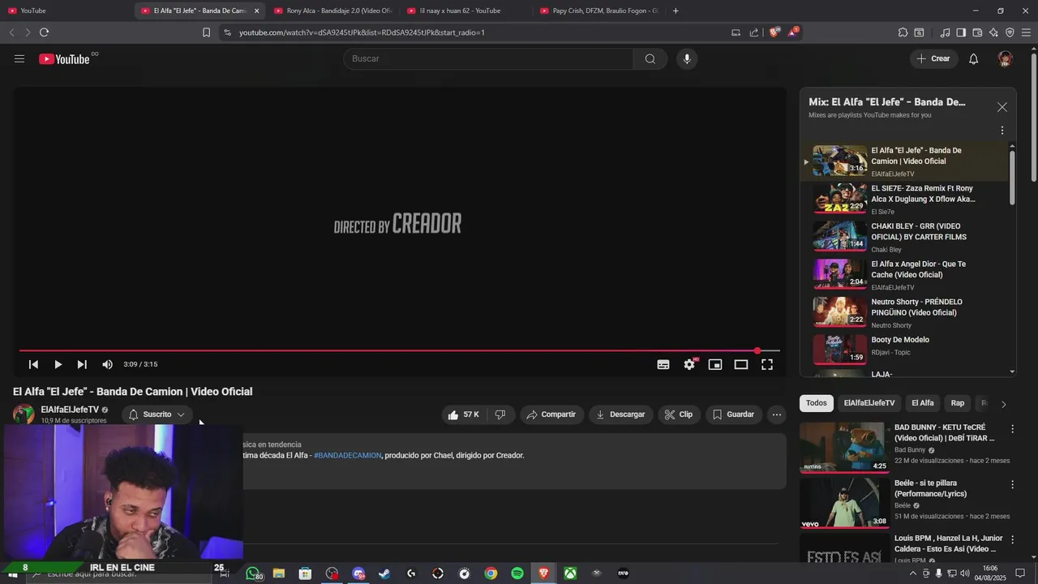Open the #BANDADECAMION hashtag link
1038x584 pixels.
coord(347,456)
